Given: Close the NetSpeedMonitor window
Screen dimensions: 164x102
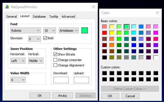Looking at the screenshot, I should tap(94, 7).
